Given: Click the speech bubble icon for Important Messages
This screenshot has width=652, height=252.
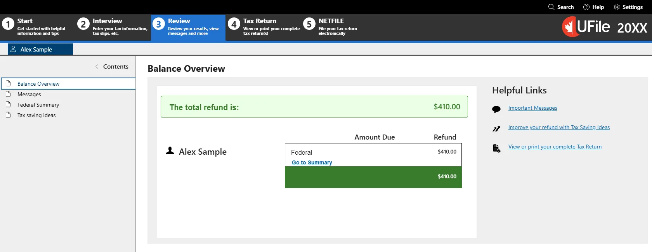Looking at the screenshot, I should tap(496, 109).
